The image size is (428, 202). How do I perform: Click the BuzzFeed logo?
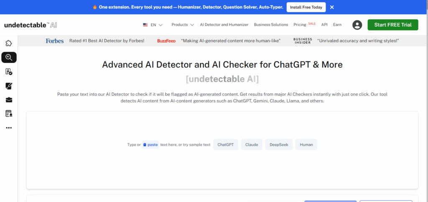click(166, 41)
